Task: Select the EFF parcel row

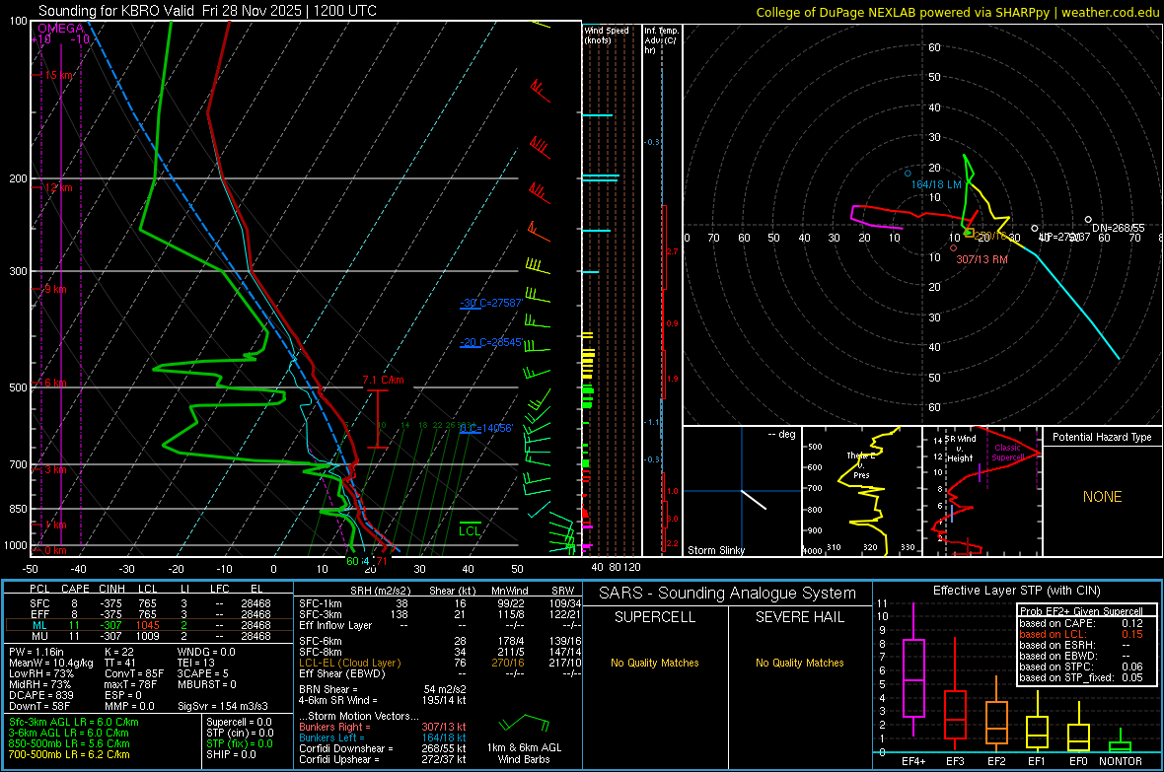Action: pyautogui.click(x=149, y=614)
